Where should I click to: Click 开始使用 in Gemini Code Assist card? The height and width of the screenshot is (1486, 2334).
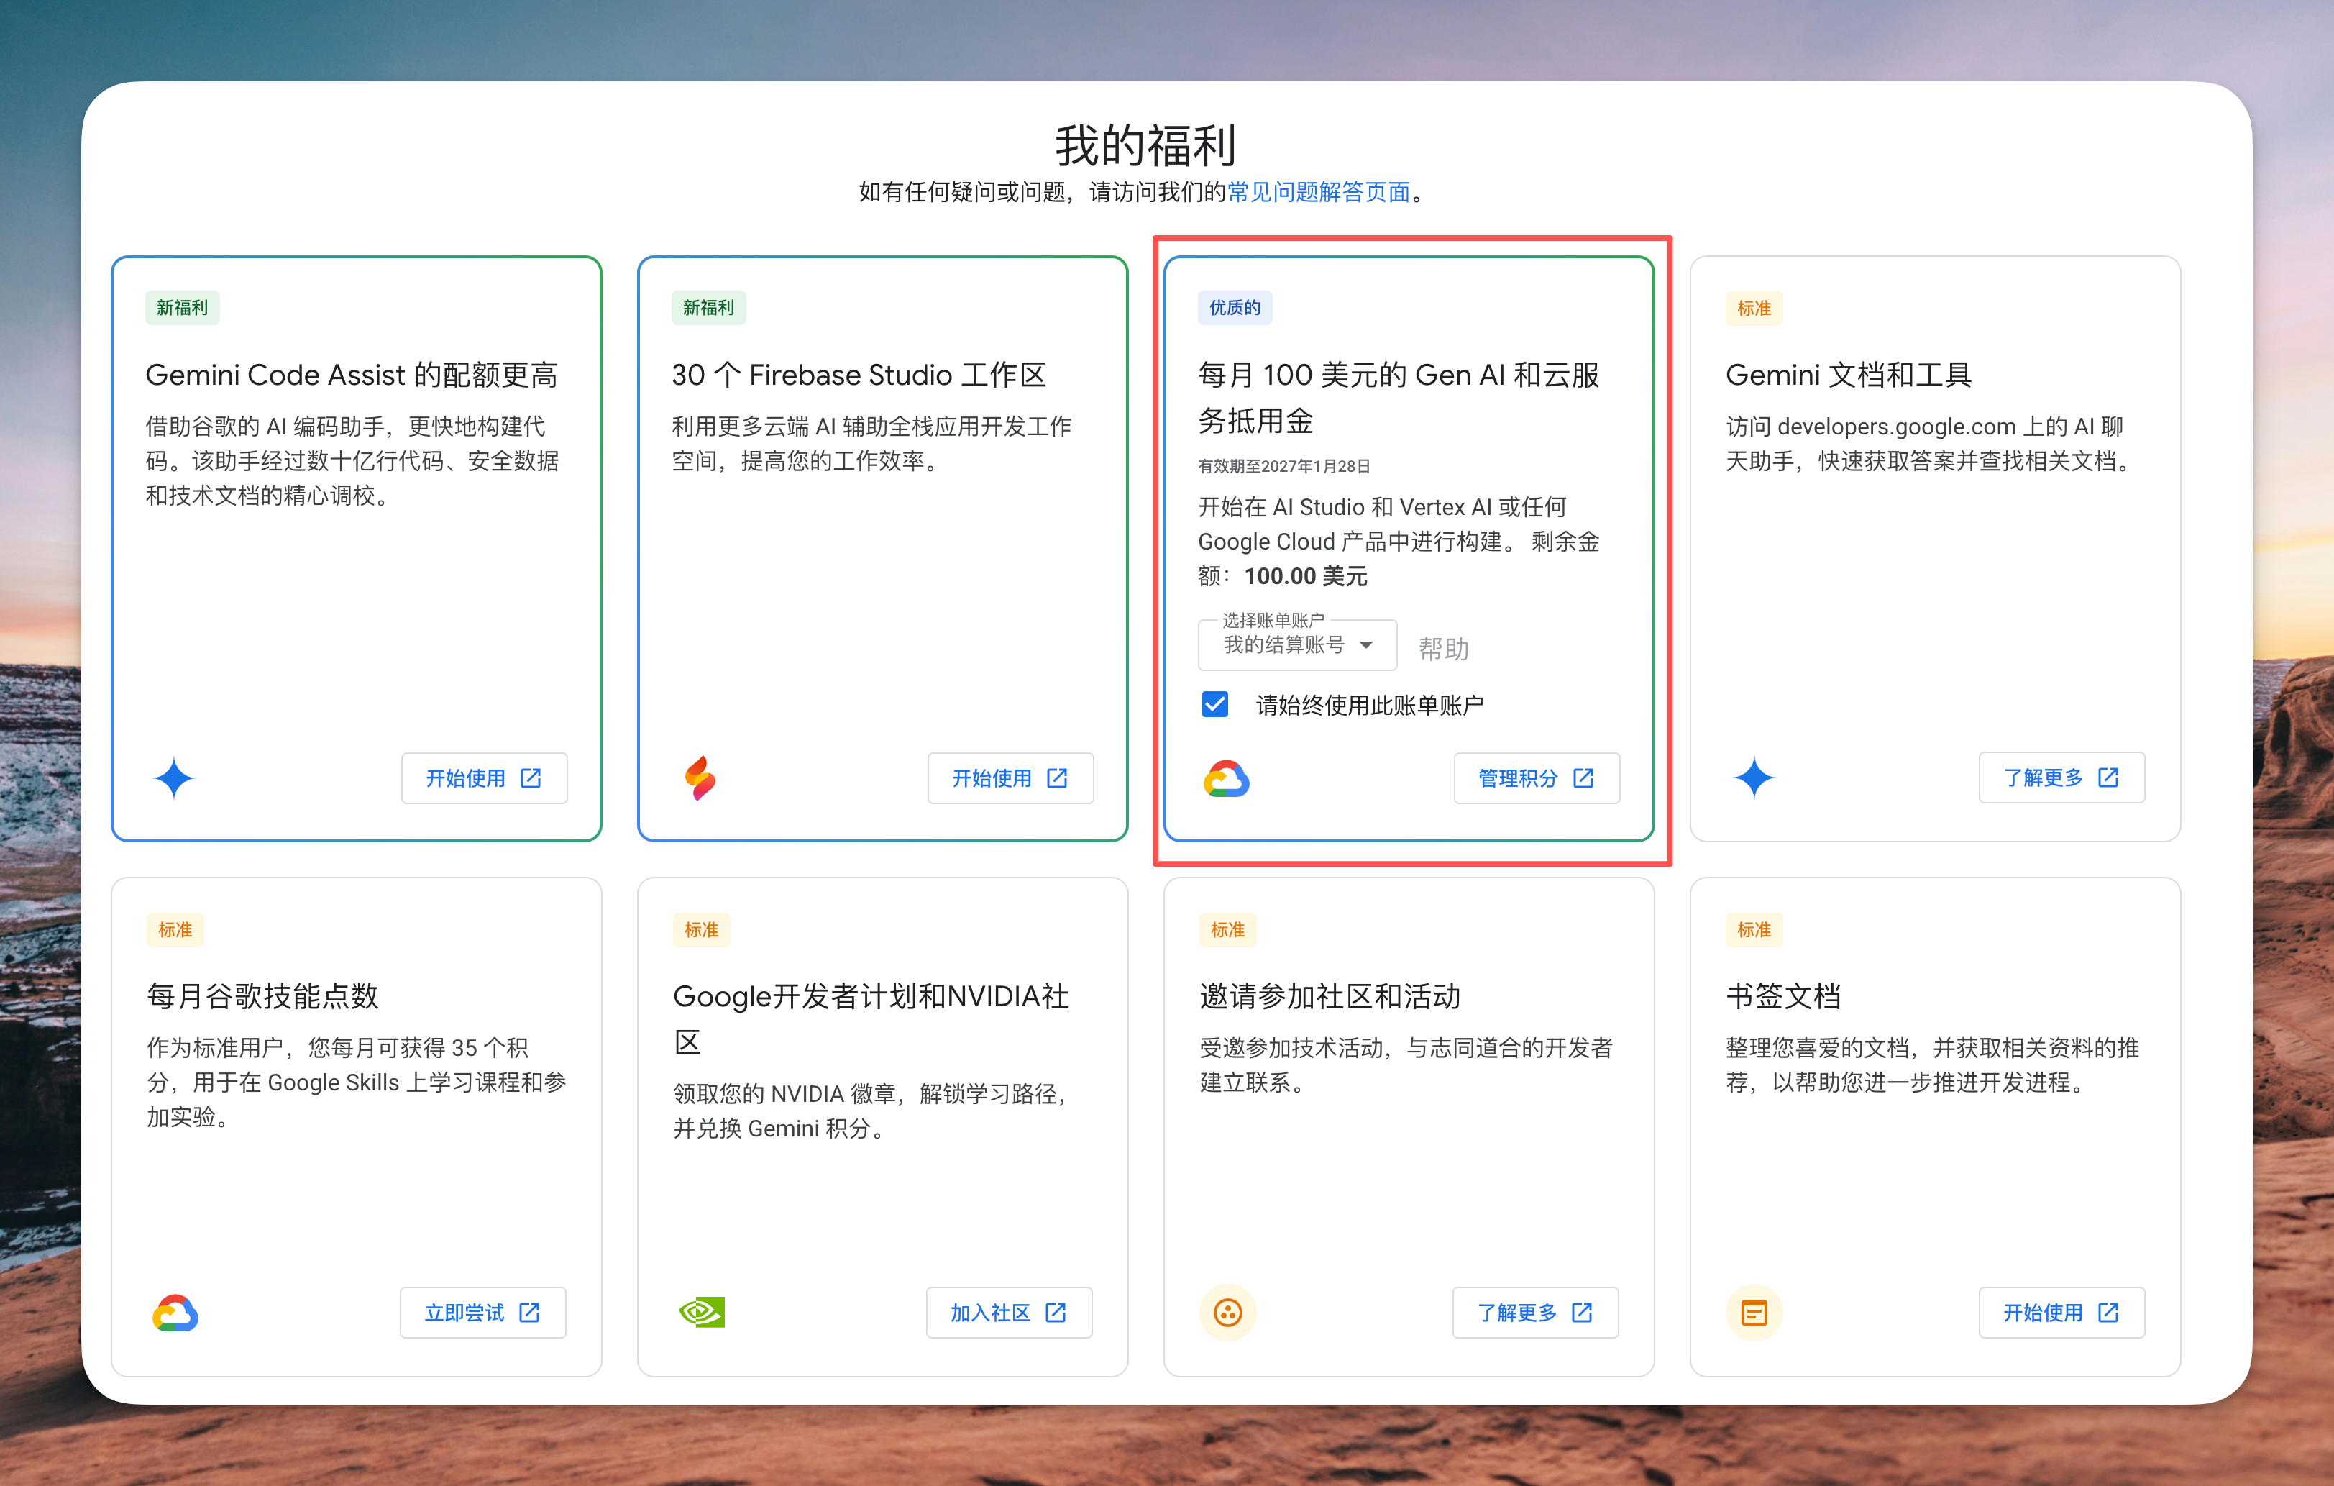pyautogui.click(x=484, y=778)
